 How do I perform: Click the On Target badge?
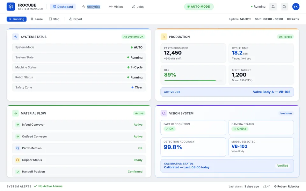point(285,37)
